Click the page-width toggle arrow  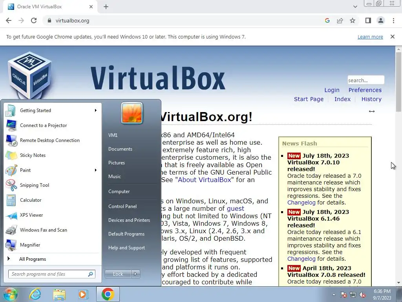coord(371,111)
